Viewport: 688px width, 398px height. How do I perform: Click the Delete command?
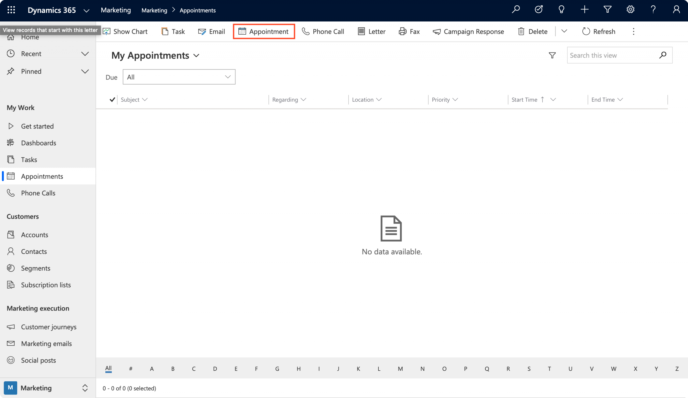(533, 32)
